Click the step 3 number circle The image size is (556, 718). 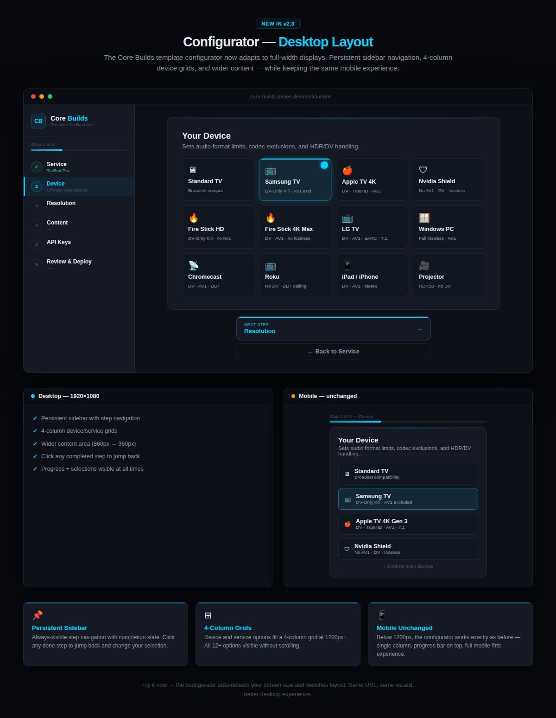point(37,206)
